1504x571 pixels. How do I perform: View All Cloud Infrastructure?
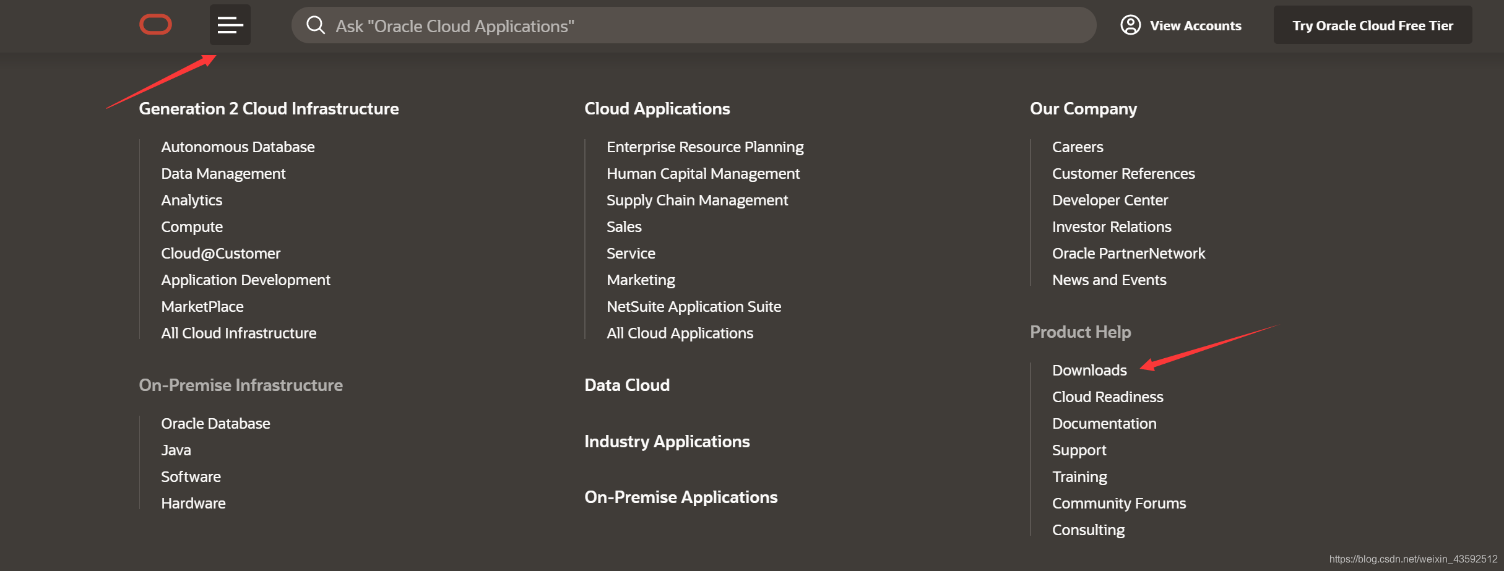[x=238, y=333]
